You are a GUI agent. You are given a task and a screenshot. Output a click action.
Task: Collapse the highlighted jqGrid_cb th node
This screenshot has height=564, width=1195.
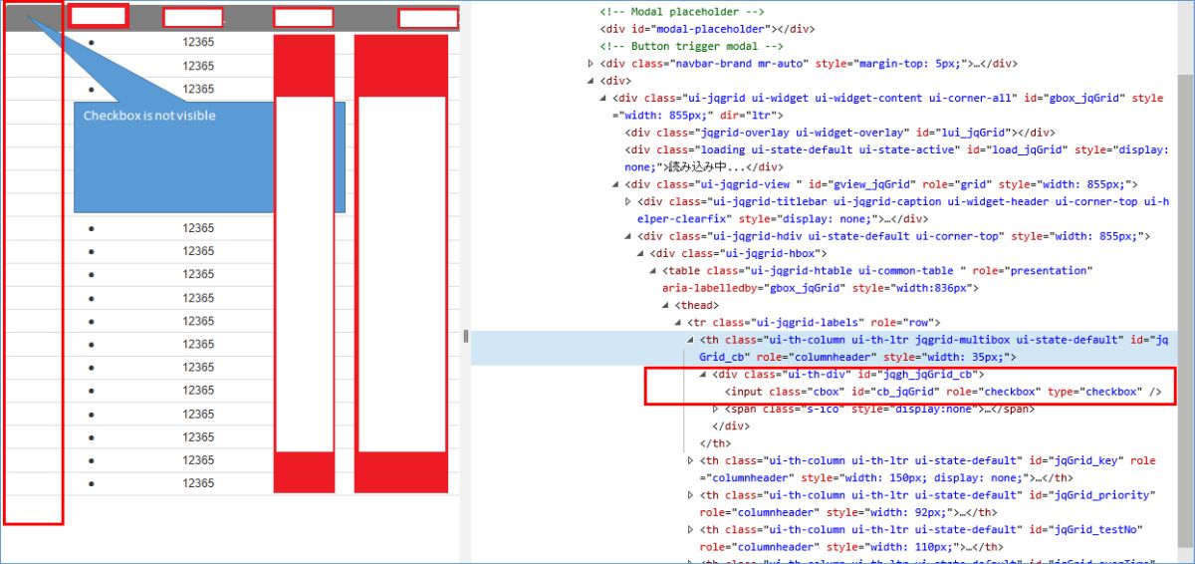[x=691, y=340]
